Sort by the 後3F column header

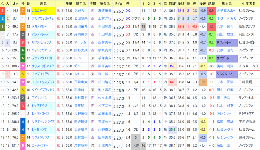click(x=181, y=3)
